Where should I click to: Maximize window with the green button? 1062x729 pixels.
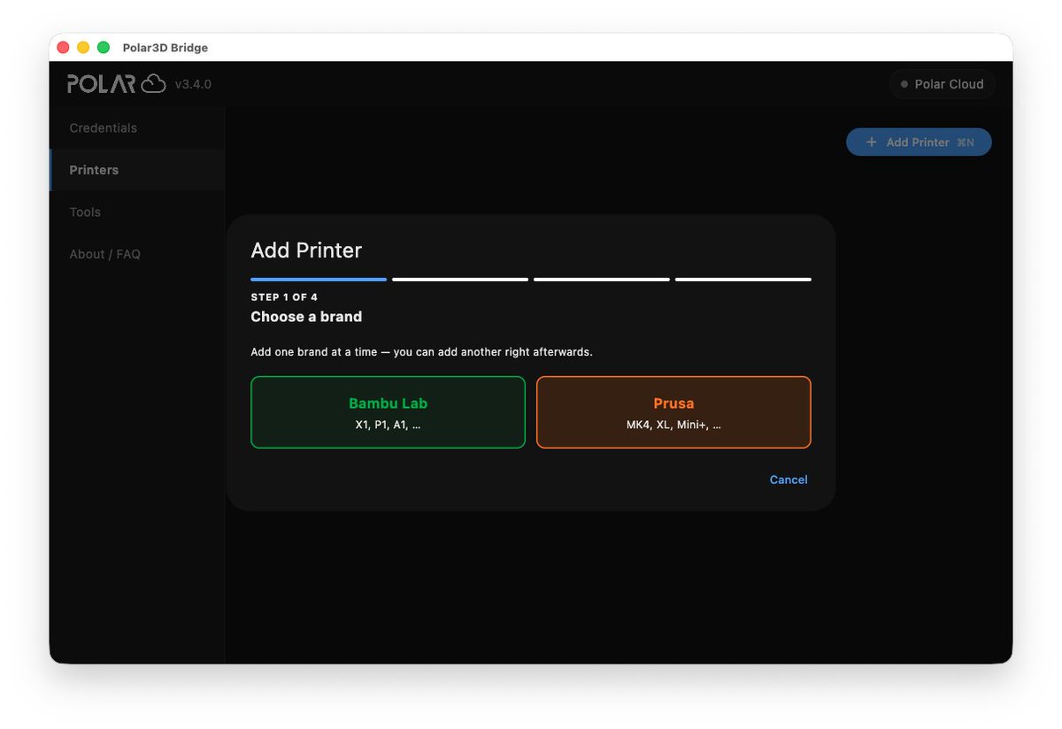(x=104, y=48)
